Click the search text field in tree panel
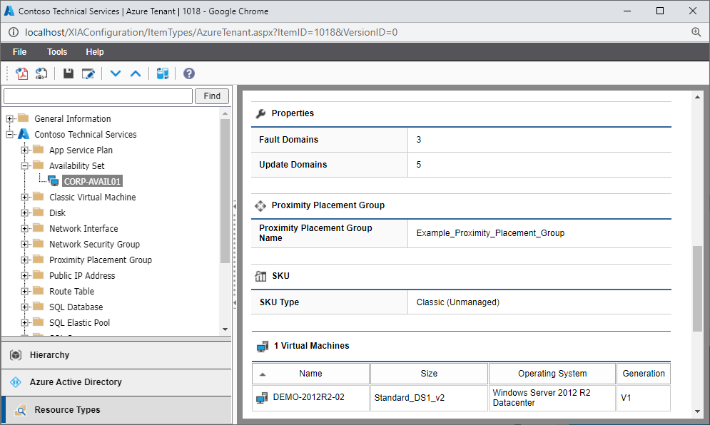The width and height of the screenshot is (710, 425). click(98, 96)
